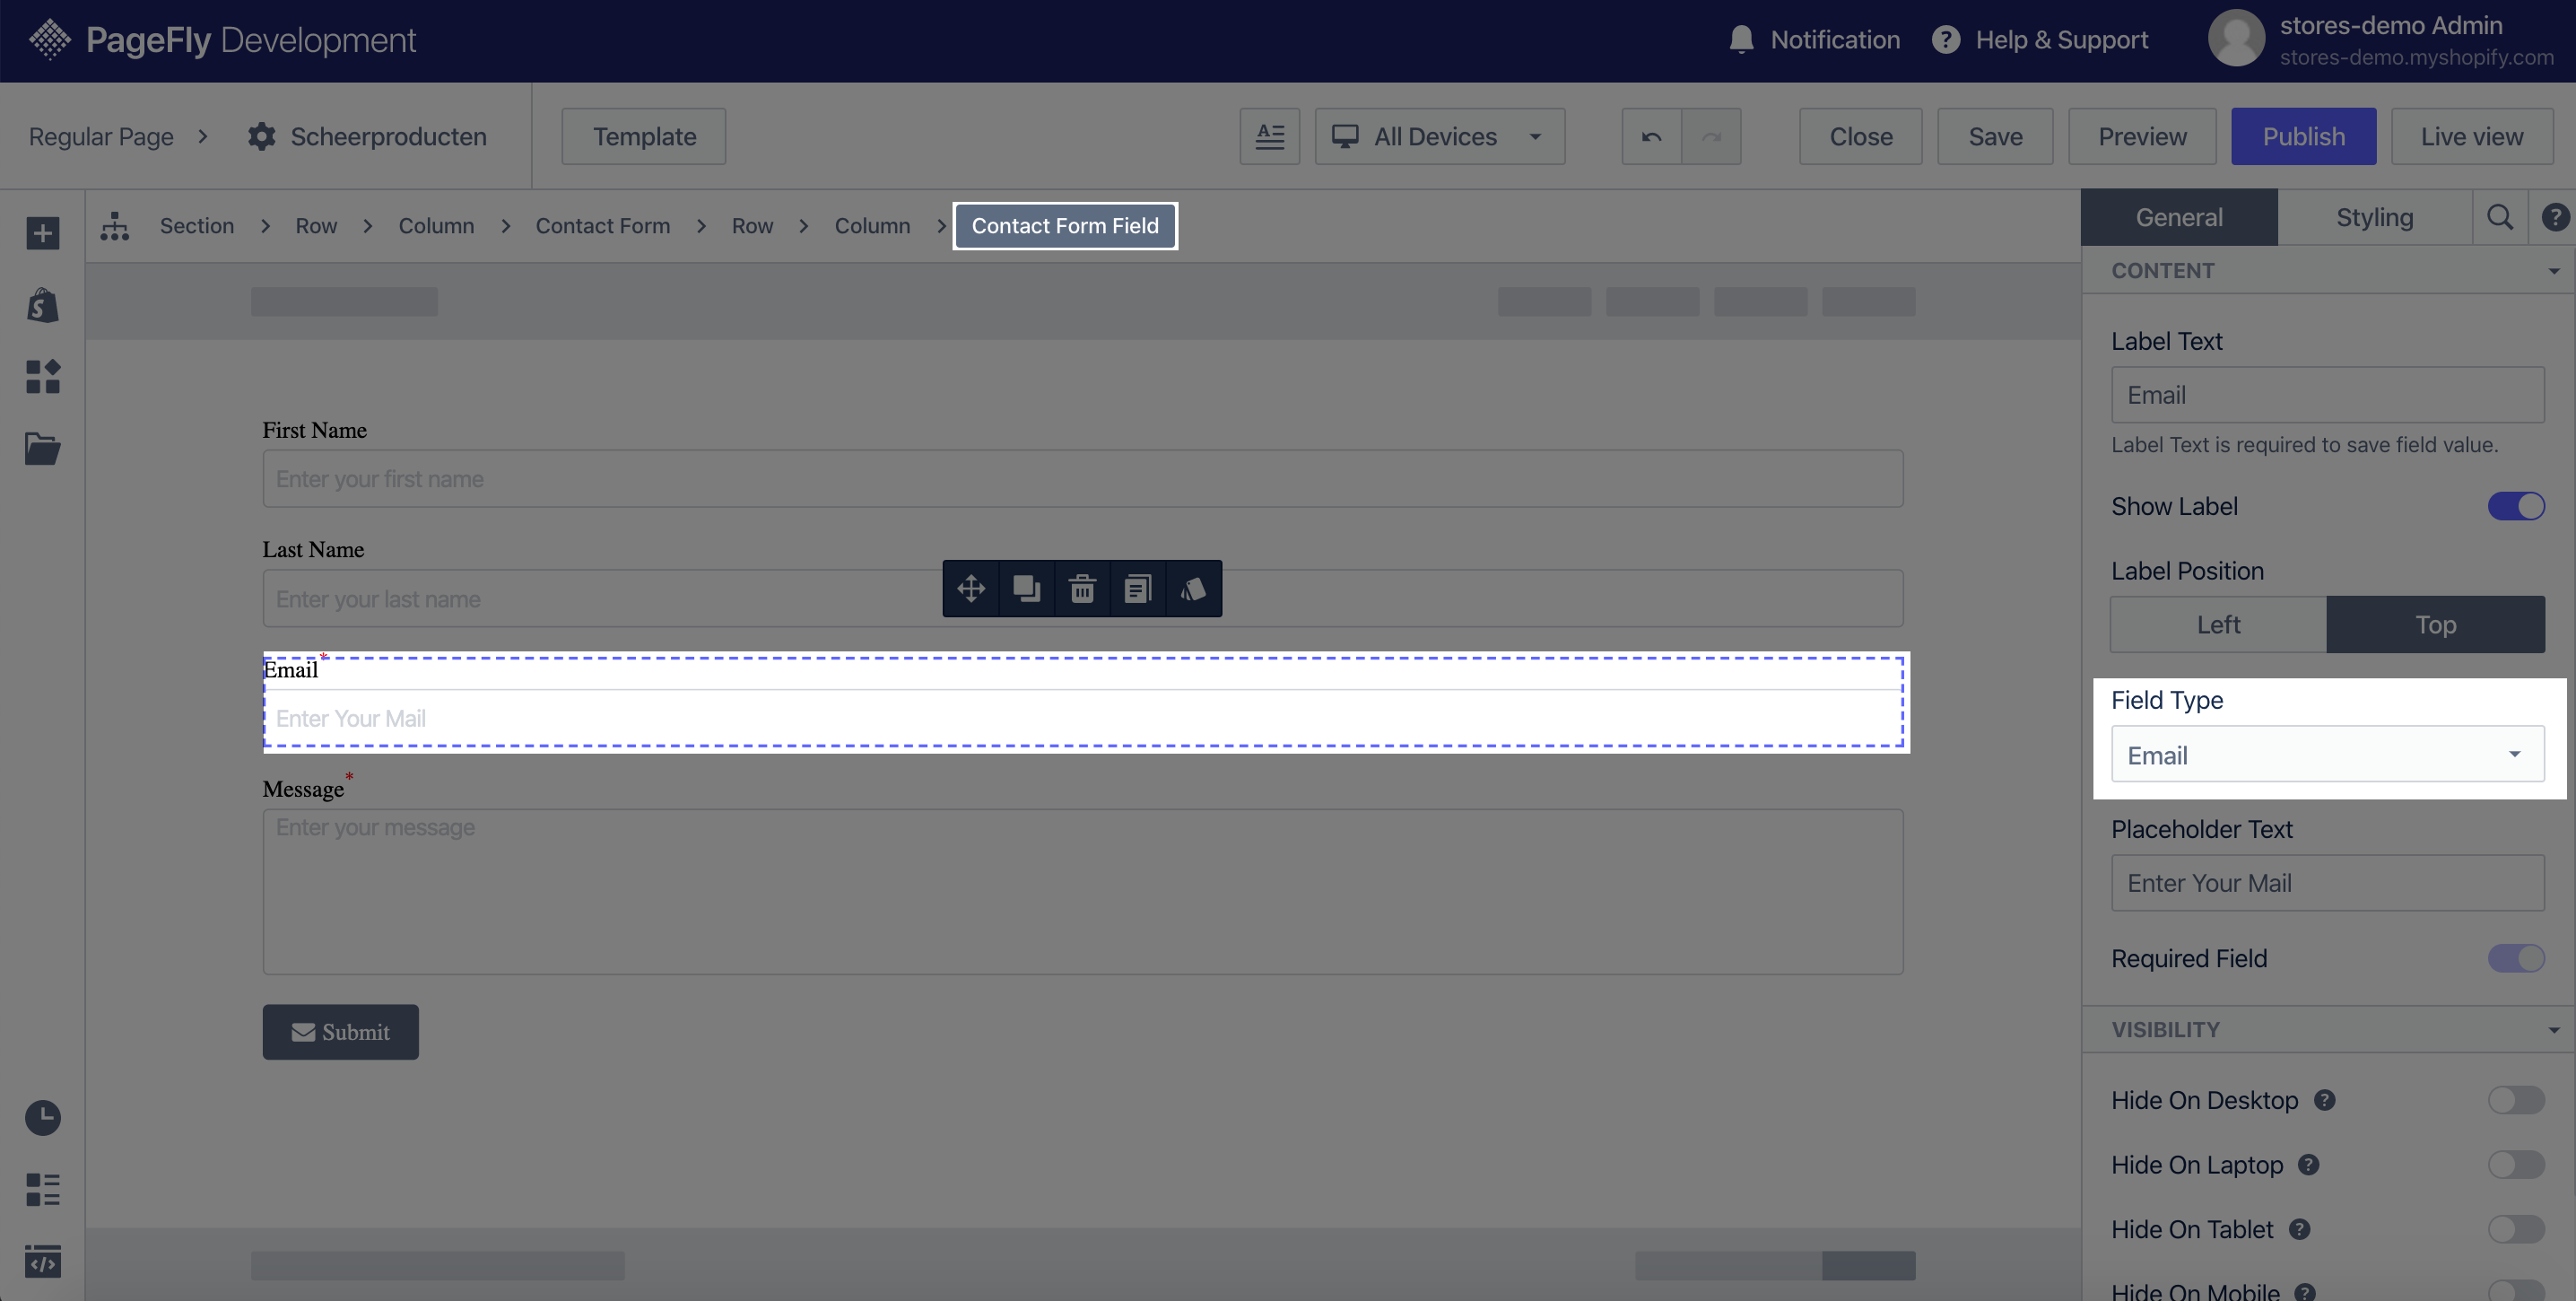Switch to the General tab

2179,217
